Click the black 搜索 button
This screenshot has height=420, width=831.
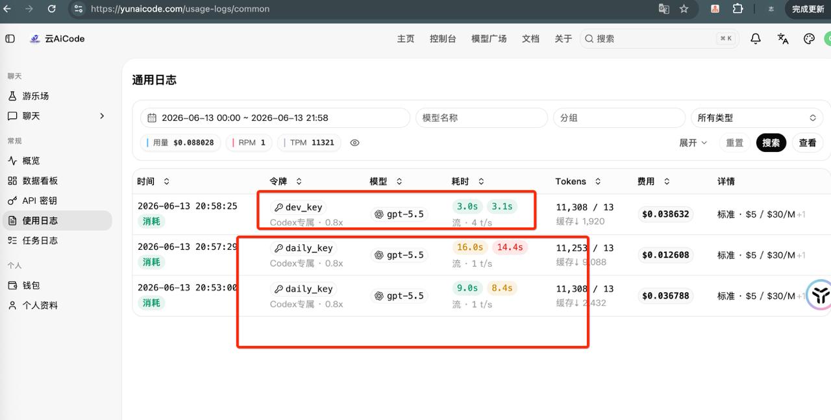pos(771,143)
